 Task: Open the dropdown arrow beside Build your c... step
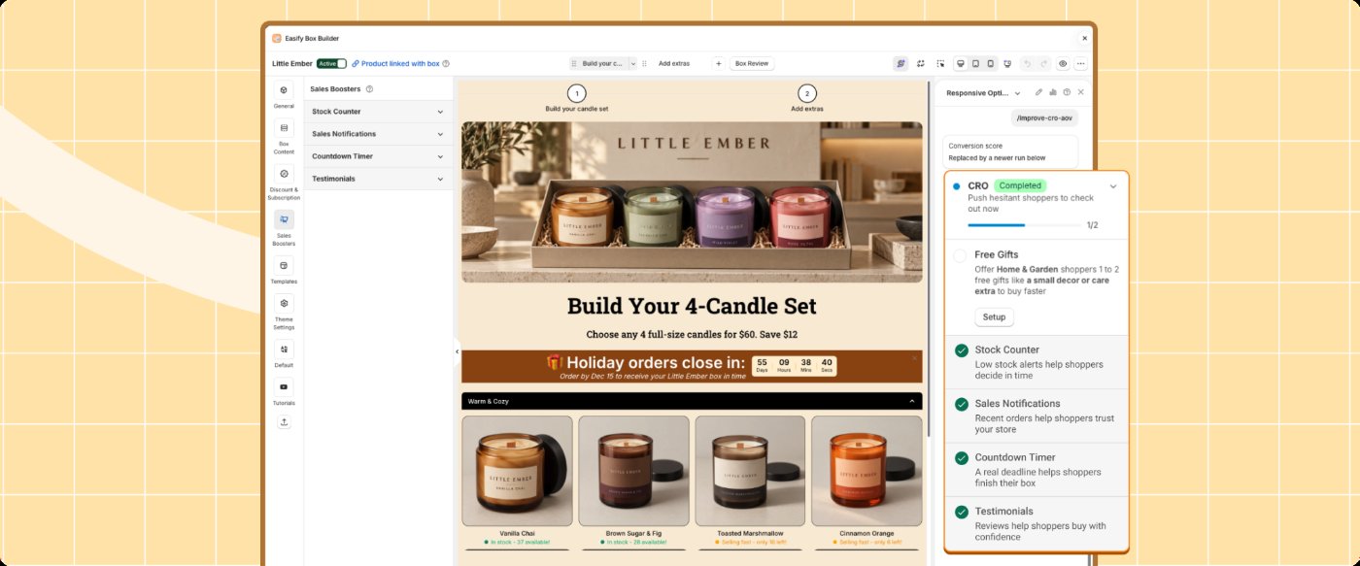click(x=633, y=63)
